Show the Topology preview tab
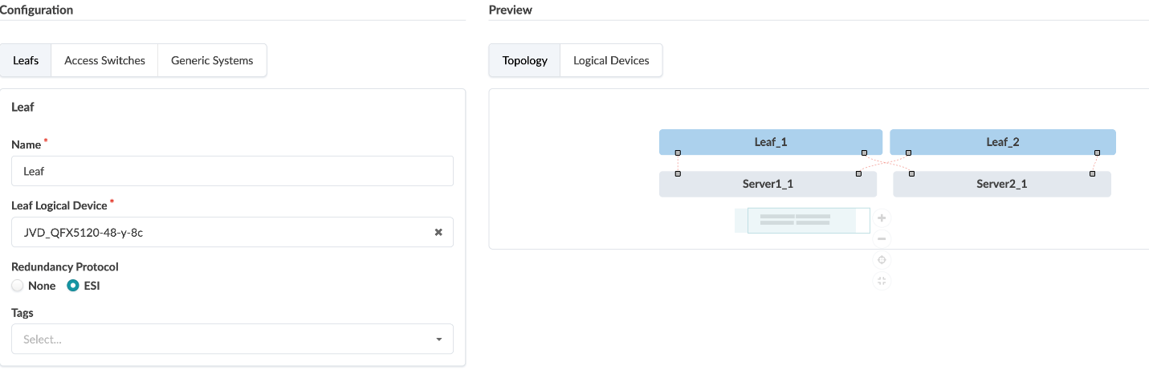1149x374 pixels. (x=524, y=60)
